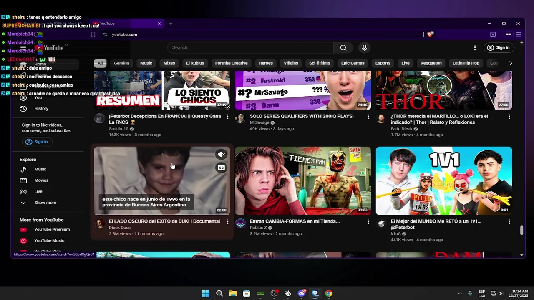Select the Fortnite Creative filter chip
This screenshot has width=534, height=300.
pos(231,63)
